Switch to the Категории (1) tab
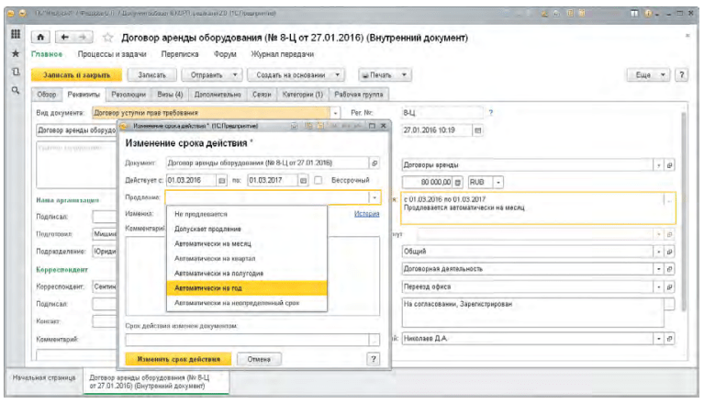The width and height of the screenshot is (704, 404). tap(303, 95)
